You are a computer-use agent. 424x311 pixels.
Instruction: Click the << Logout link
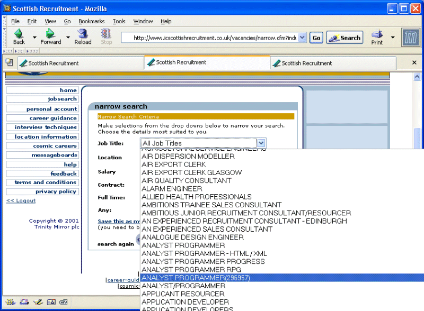pos(21,200)
